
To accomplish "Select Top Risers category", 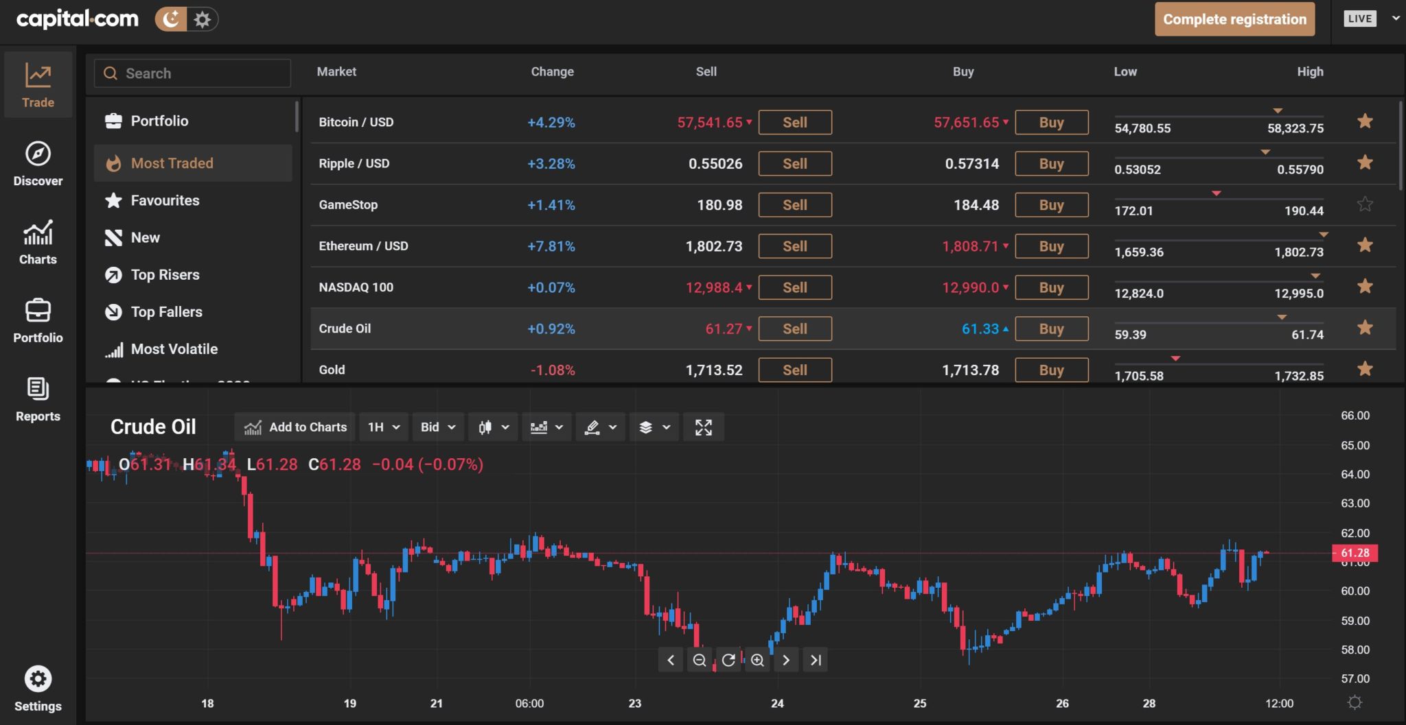I will point(193,274).
